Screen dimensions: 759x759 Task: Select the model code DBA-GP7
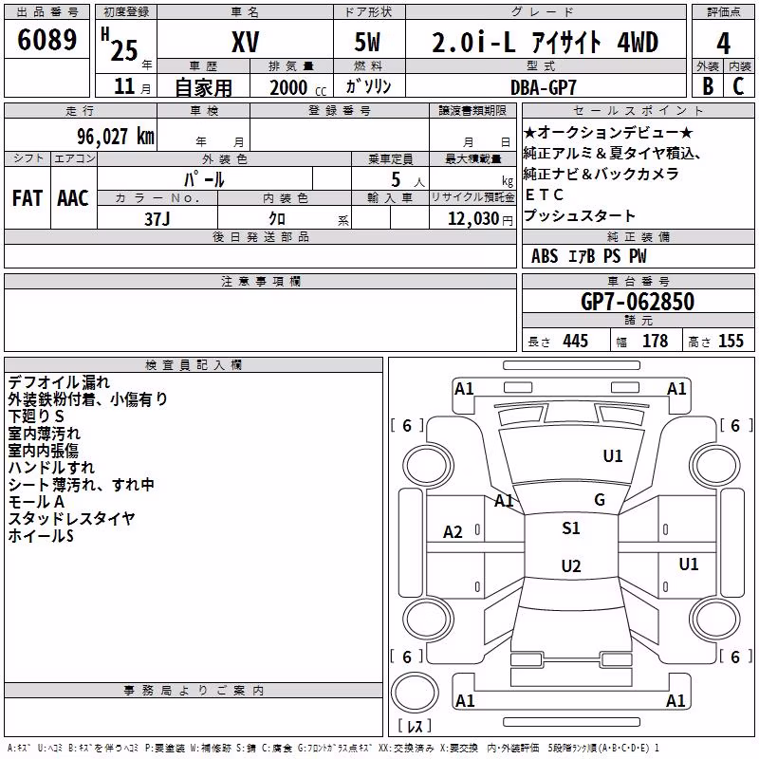[543, 87]
